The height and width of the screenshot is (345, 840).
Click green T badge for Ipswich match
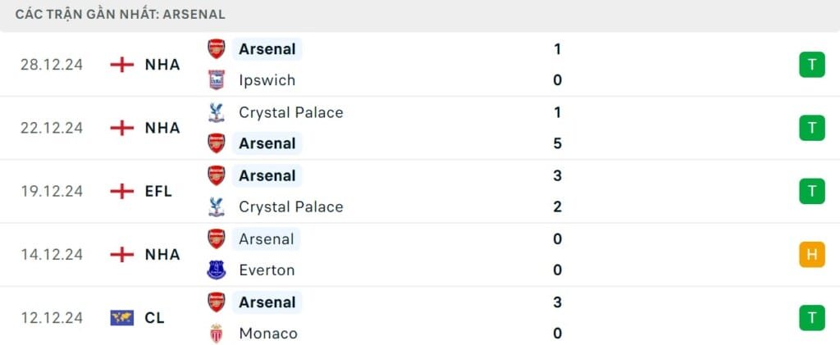pos(811,65)
